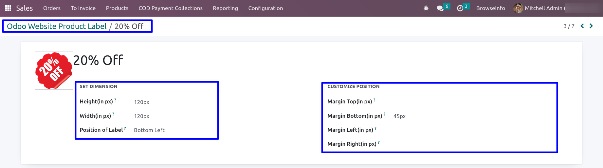This screenshot has height=168, width=603.
Task: Open the To Invoice menu
Action: [x=83, y=8]
